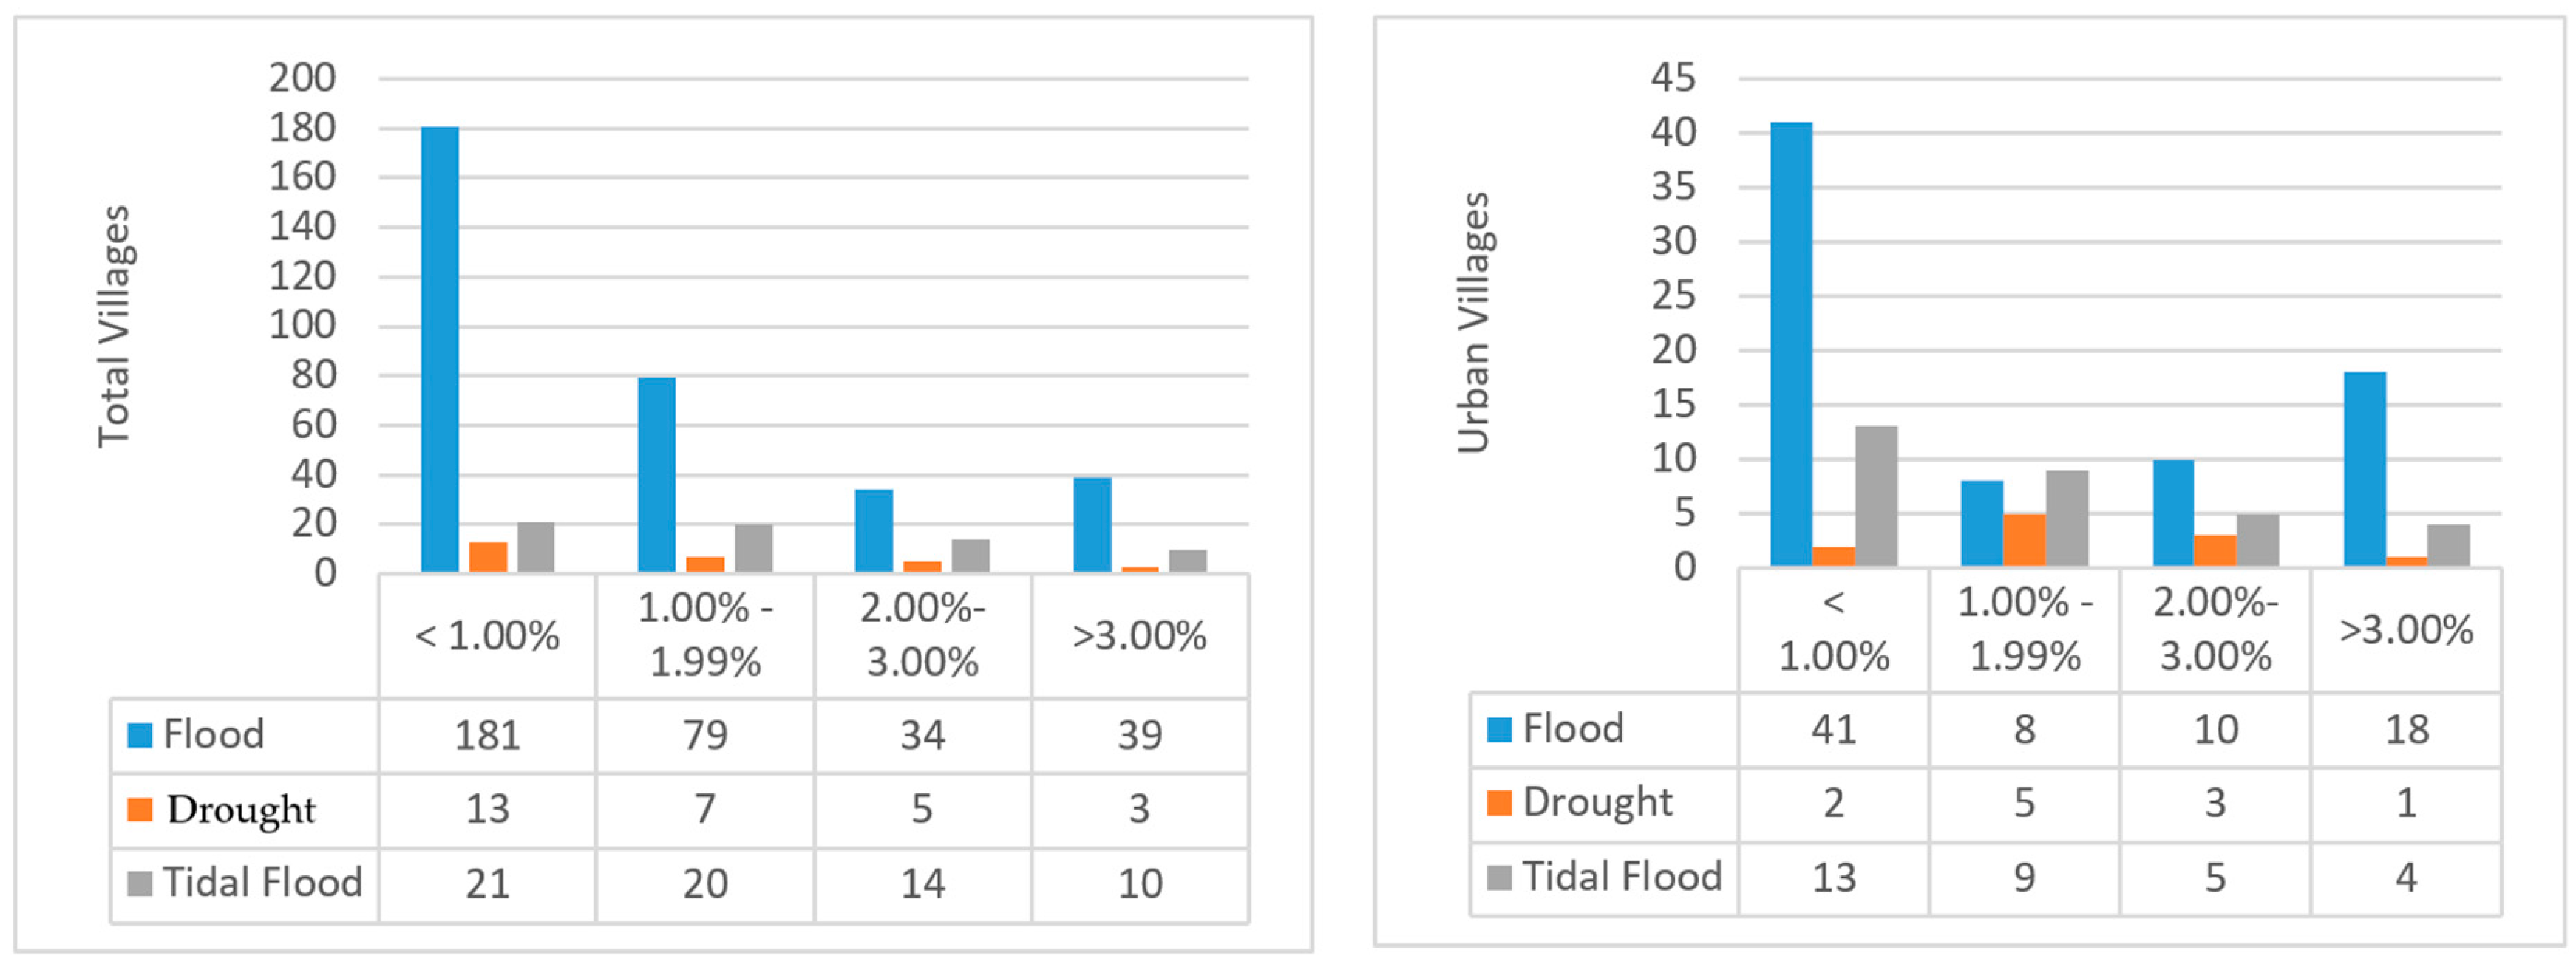
Task: Click the blue Flood legend swatch in Urban Villages chart
Action: click(x=1499, y=729)
